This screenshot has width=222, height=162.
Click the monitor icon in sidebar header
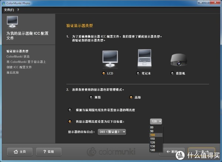point(12,22)
